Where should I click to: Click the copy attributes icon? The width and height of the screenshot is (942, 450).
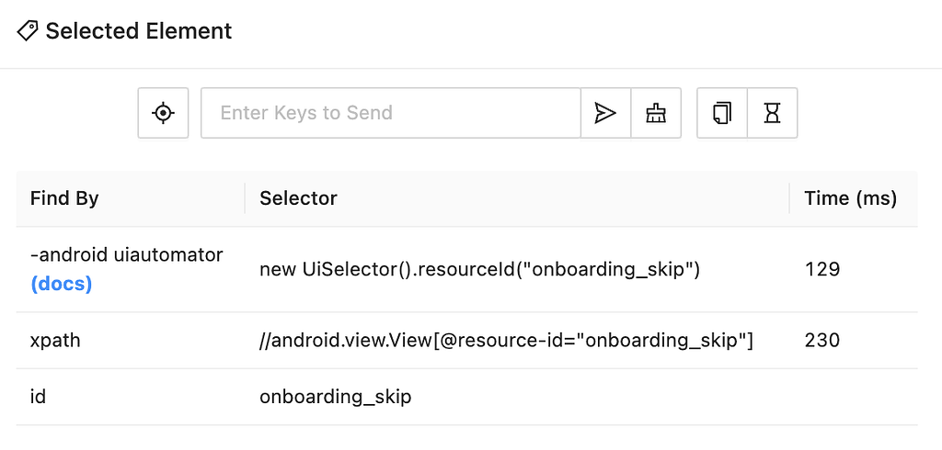coord(722,113)
